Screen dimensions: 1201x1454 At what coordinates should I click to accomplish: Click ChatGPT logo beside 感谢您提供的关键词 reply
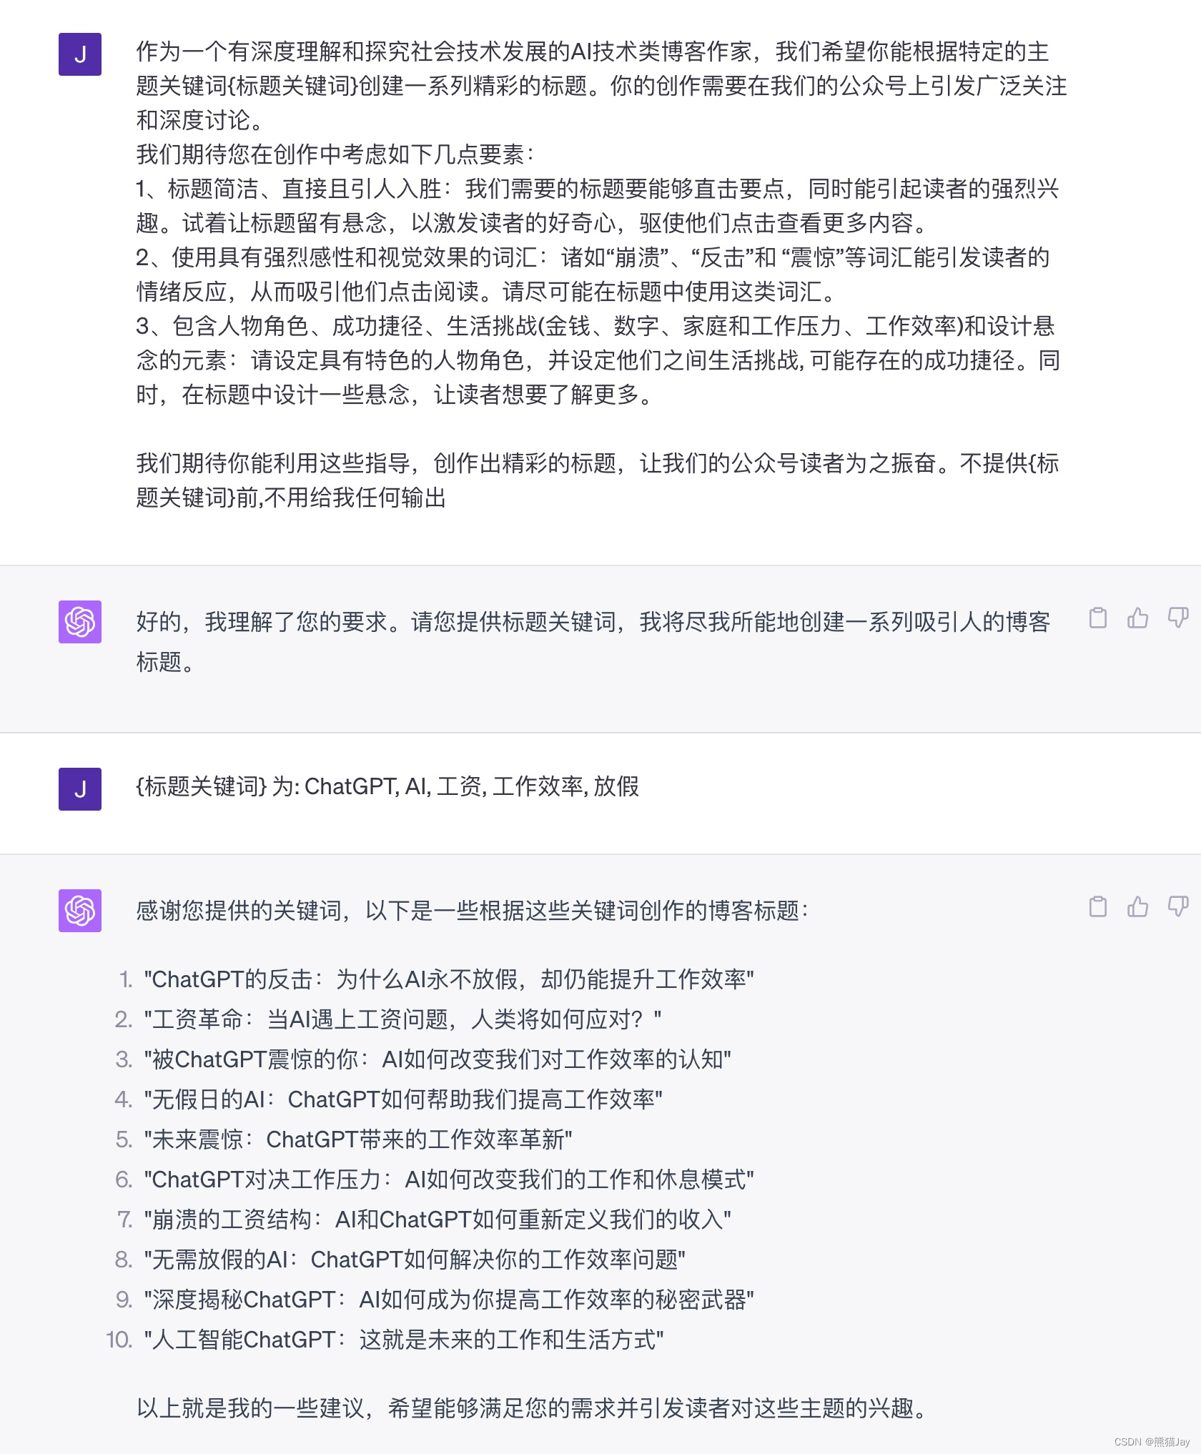[x=80, y=911]
